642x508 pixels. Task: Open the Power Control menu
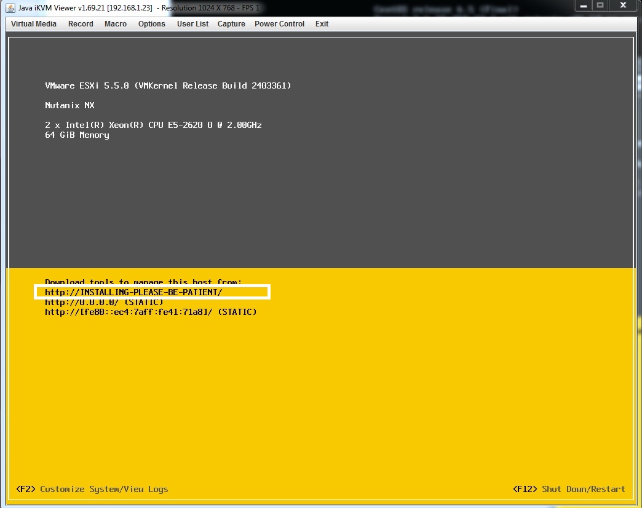coord(279,24)
